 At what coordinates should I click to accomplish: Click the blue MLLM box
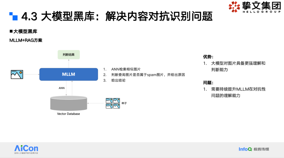tap(69, 74)
